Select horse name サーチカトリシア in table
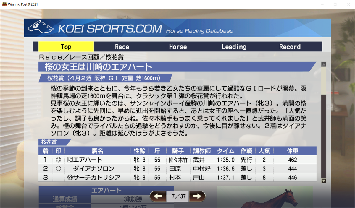Screen dimensions: 355x208 (97, 178)
